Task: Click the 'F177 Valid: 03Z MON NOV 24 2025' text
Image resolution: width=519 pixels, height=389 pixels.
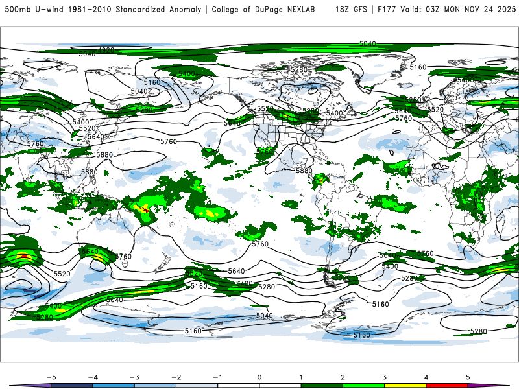Action: [x=446, y=10]
